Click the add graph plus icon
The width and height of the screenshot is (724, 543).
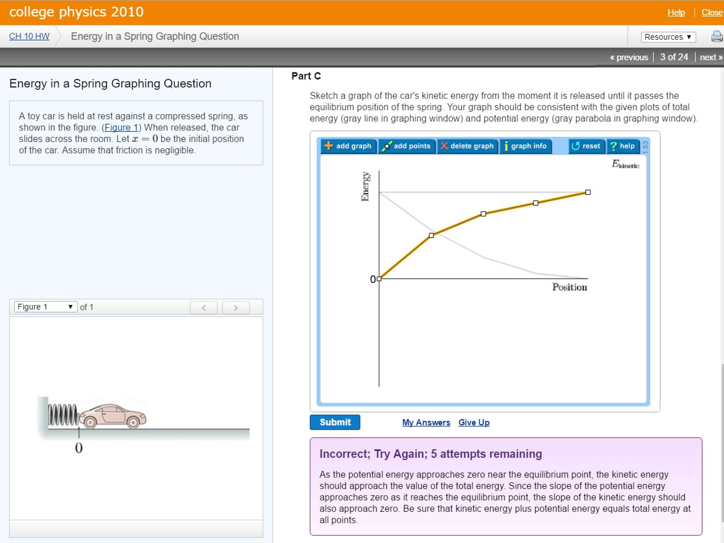click(x=329, y=146)
